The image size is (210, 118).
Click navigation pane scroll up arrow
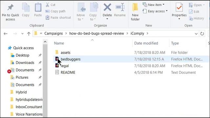click(x=45, y=42)
